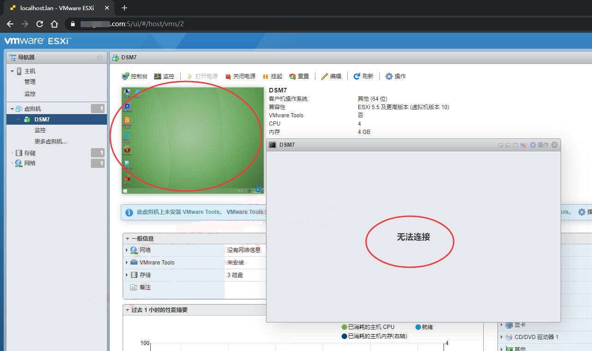Toggle 就绪 legend item in chart
This screenshot has width=592, height=351.
click(x=424, y=327)
